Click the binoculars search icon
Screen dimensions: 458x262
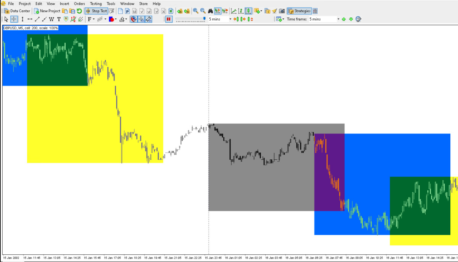[210, 11]
